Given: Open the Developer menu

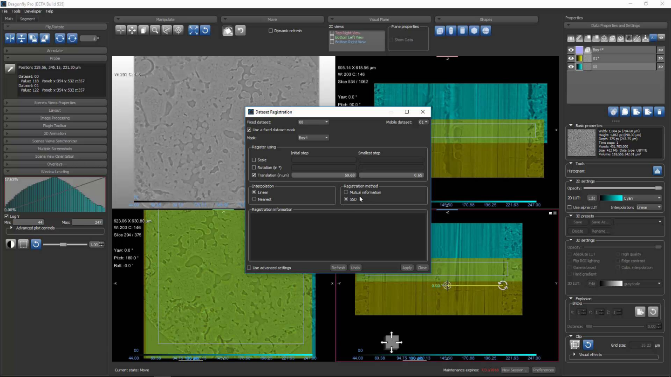Looking at the screenshot, I should click(33, 11).
